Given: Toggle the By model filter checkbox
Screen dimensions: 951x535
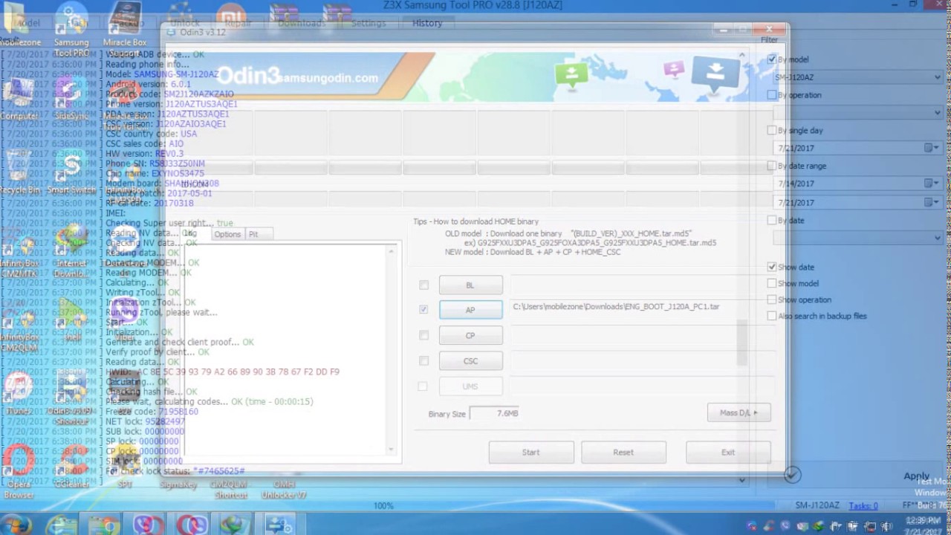Looking at the screenshot, I should point(772,59).
